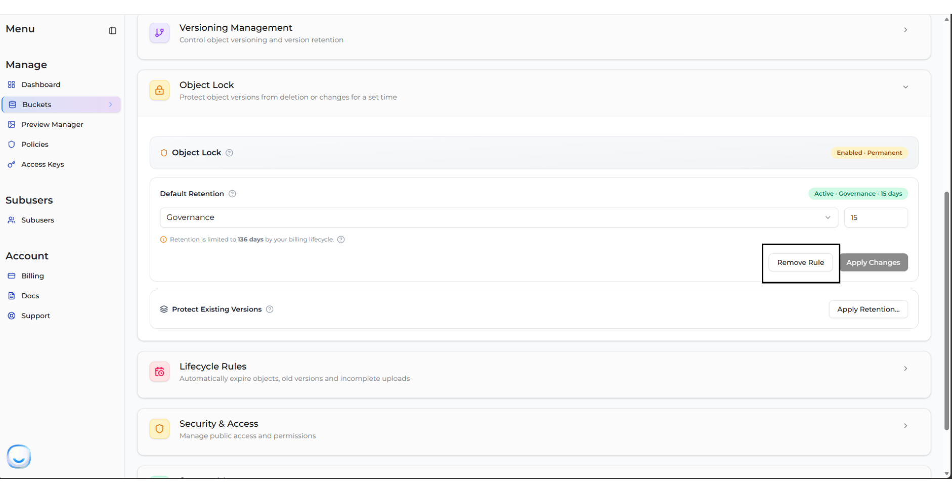Expand Versioning Management section chevron
The image size is (952, 493).
coord(905,30)
